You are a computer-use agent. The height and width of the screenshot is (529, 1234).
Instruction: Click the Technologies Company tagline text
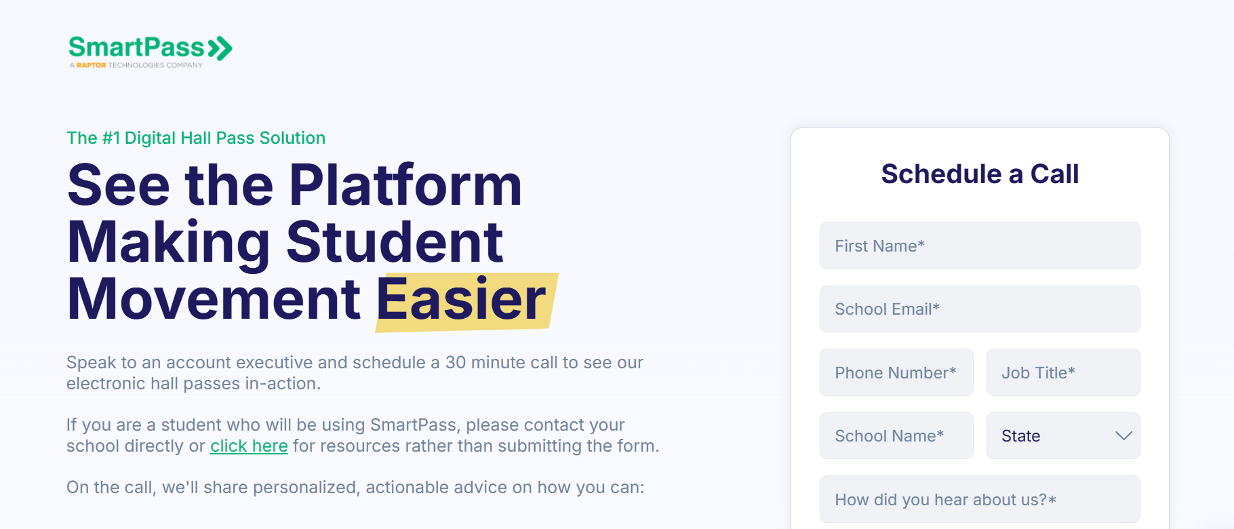click(155, 65)
